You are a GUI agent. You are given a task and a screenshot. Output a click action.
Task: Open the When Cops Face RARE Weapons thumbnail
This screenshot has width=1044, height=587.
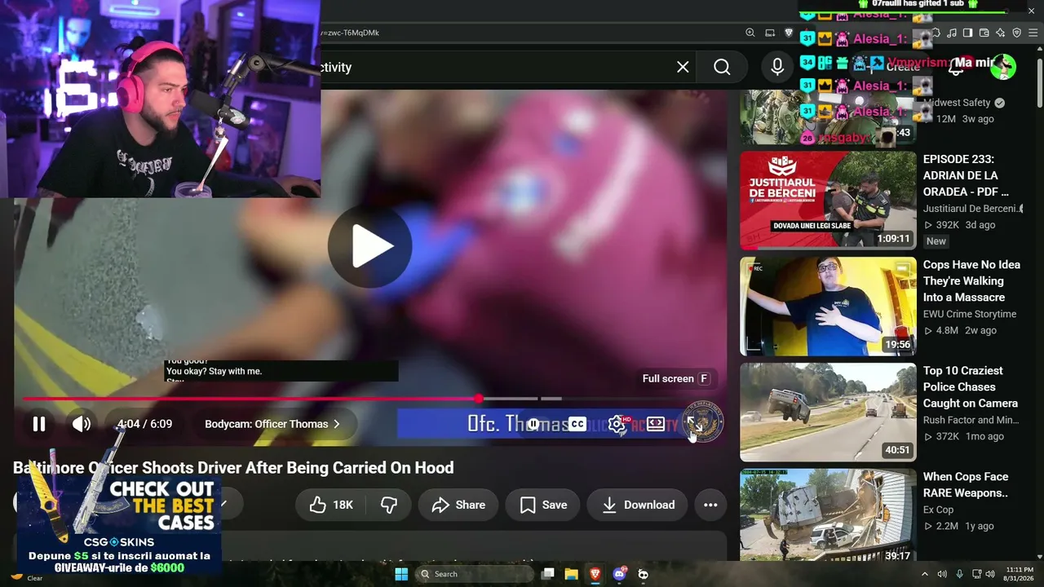[828, 515]
